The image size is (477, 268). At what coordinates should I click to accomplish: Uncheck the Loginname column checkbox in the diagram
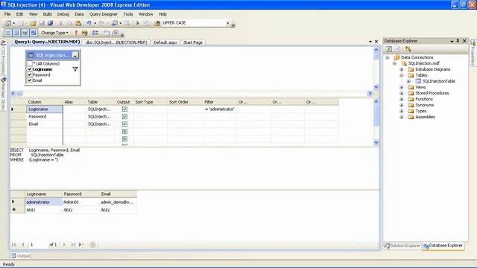click(x=30, y=69)
